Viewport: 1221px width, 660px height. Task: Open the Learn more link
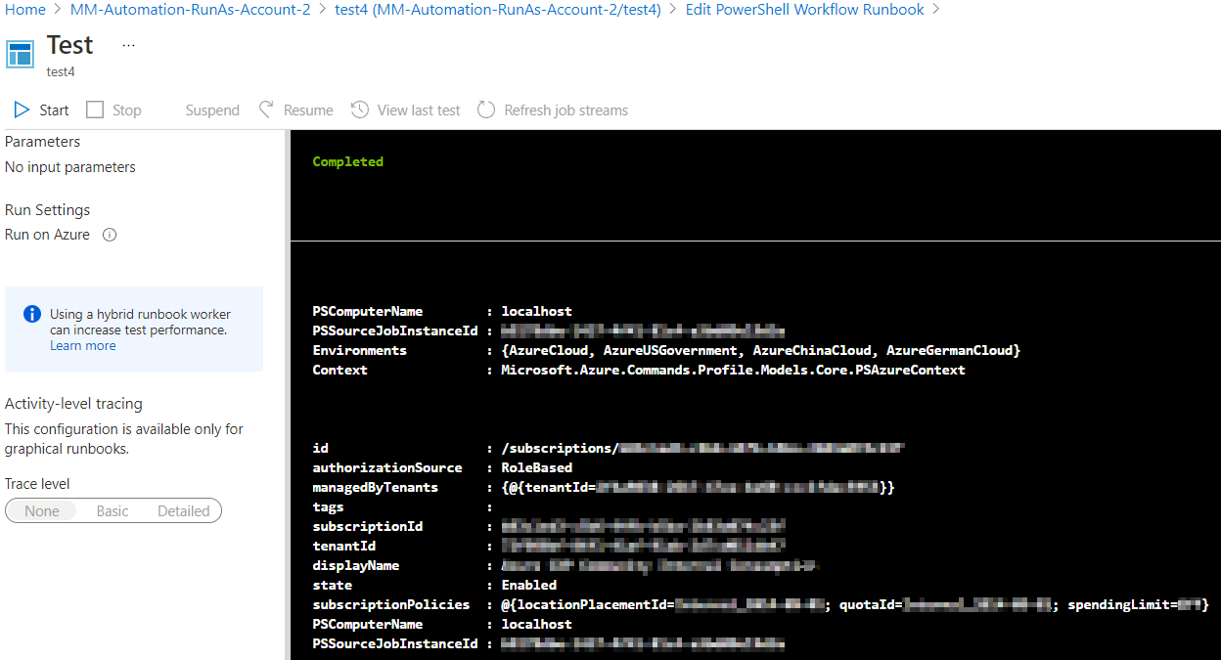(x=82, y=345)
